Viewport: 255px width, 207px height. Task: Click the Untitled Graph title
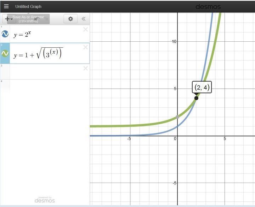point(28,6)
